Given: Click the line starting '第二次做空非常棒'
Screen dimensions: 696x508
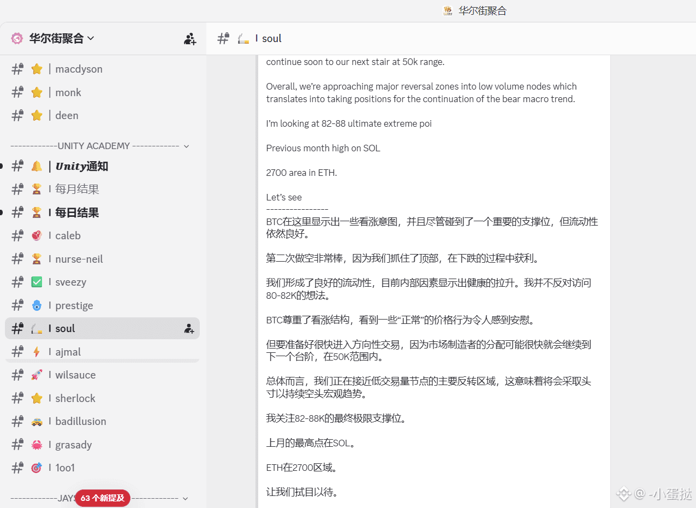Looking at the screenshot, I should tap(403, 258).
